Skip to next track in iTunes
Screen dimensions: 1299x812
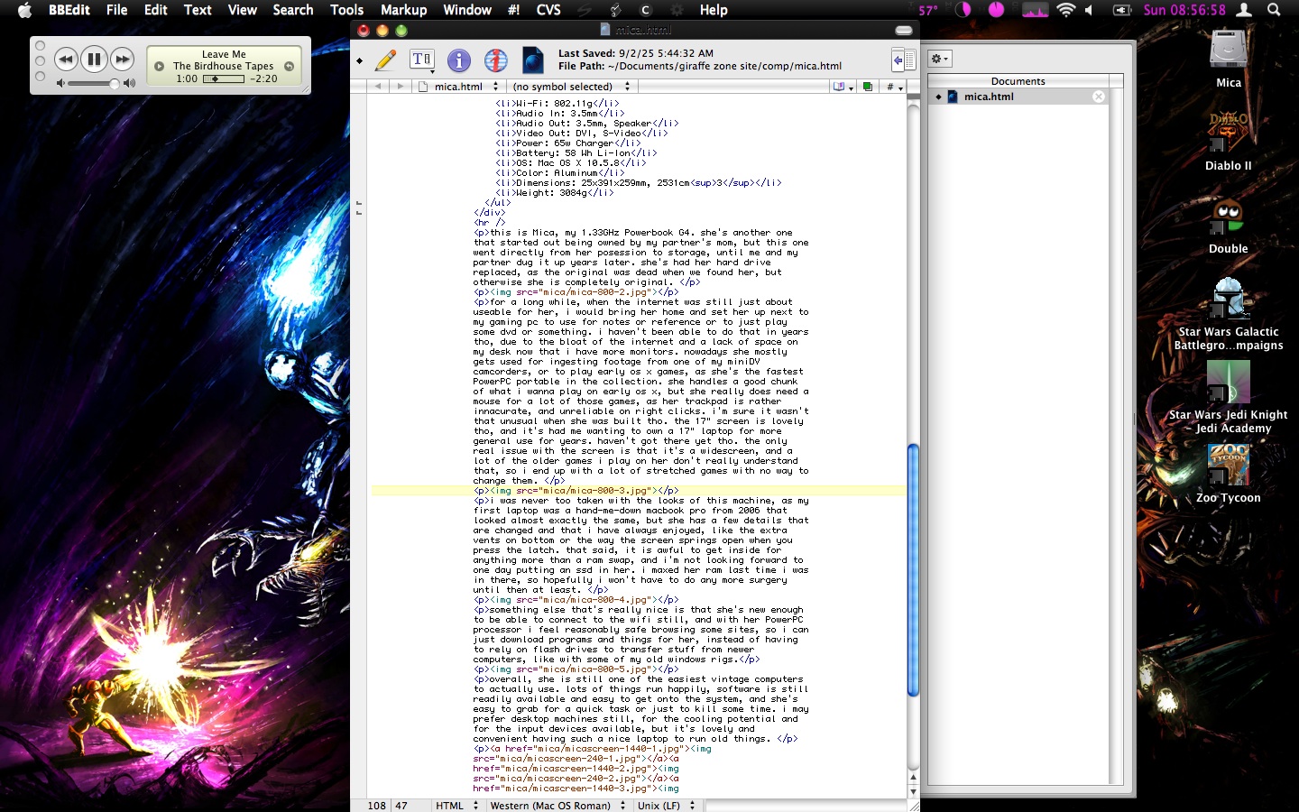[122, 60]
